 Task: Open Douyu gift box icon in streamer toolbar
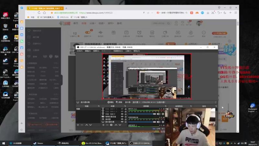coord(114,33)
